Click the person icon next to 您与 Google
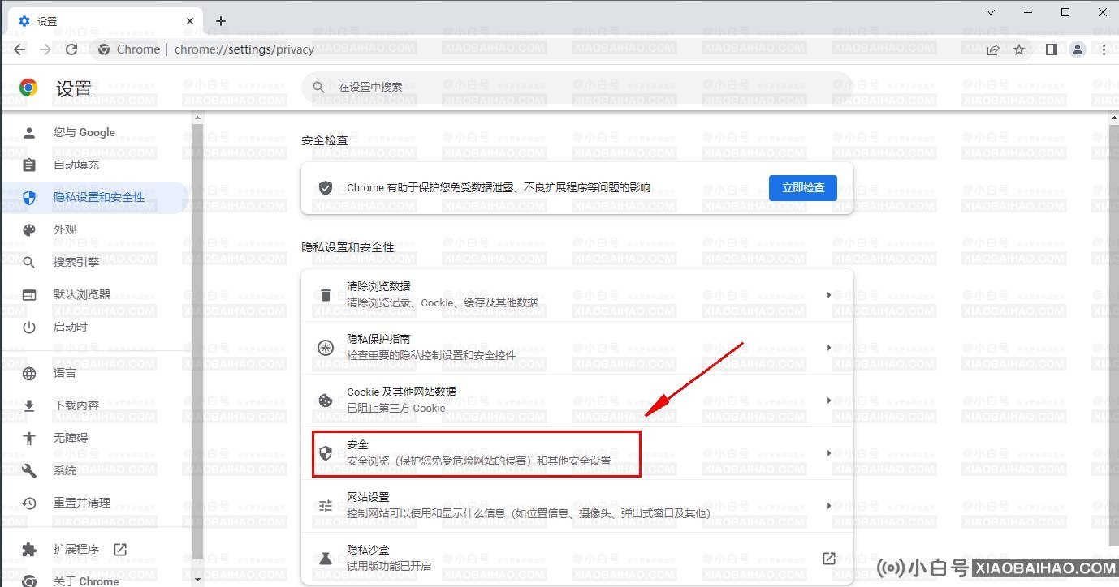 click(x=29, y=132)
